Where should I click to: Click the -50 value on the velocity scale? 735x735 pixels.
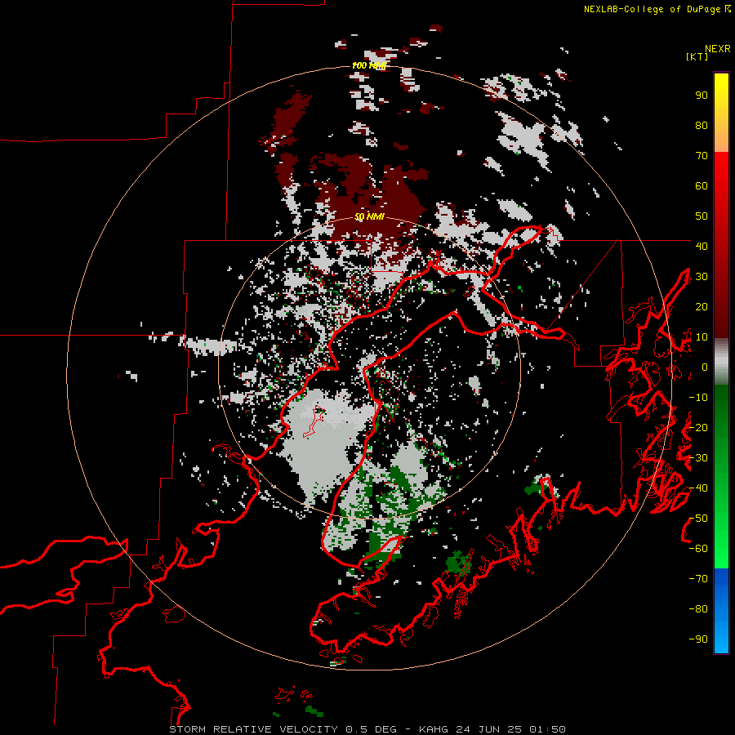(698, 519)
